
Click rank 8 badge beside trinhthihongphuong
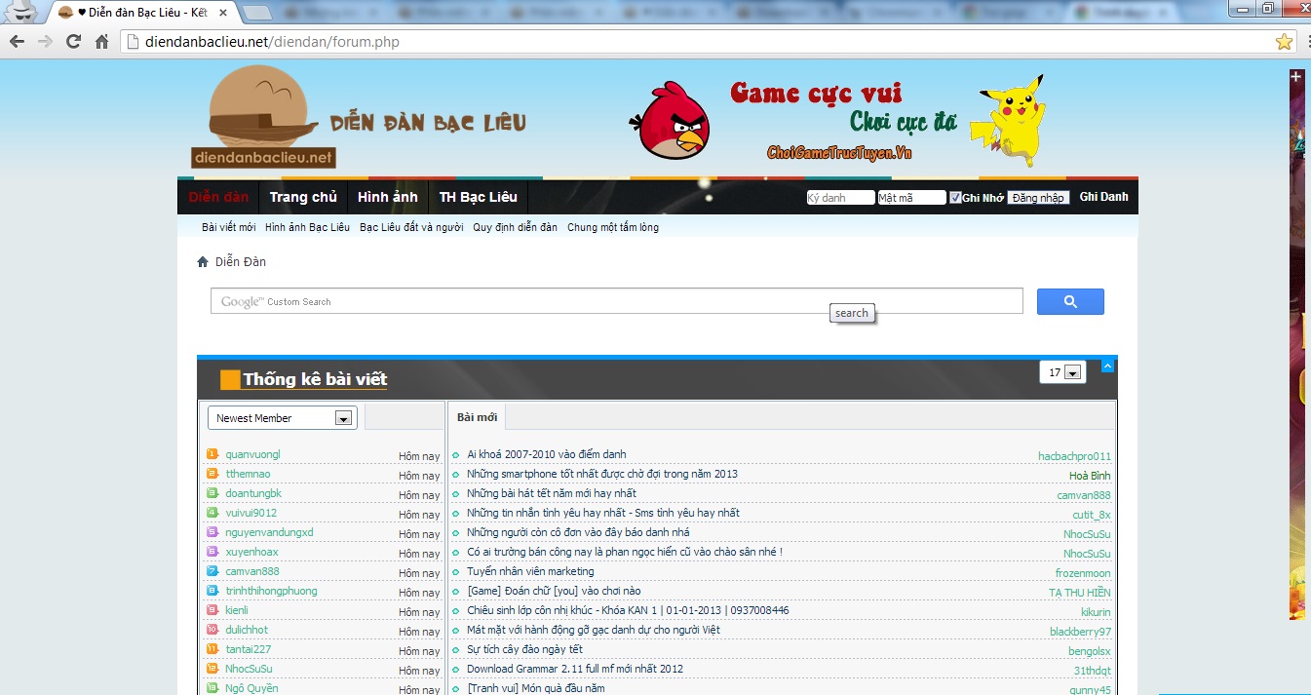[212, 591]
